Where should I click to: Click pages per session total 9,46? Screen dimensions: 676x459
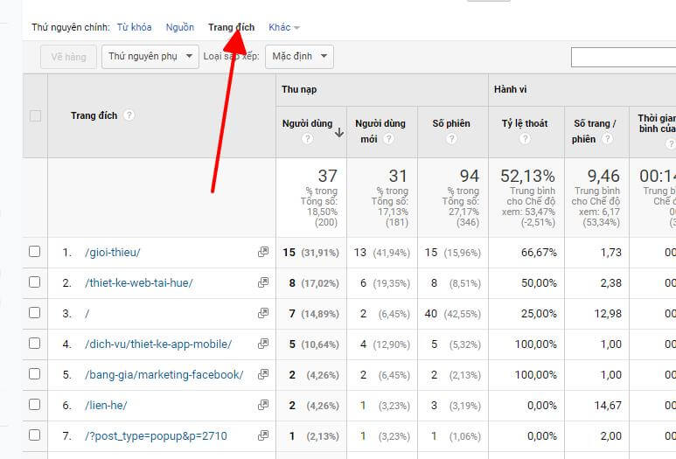[x=603, y=176]
